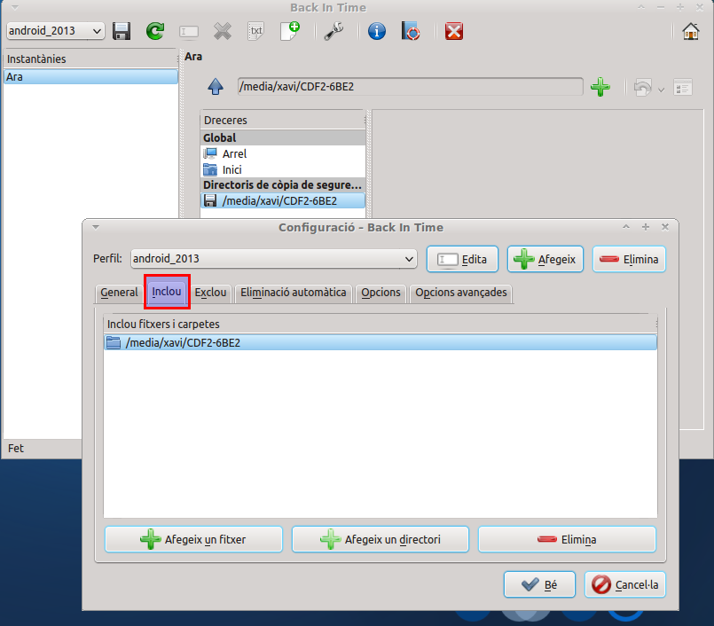Open the android_2013 profile dropdown in toolbar
The width and height of the screenshot is (714, 626).
pos(55,31)
